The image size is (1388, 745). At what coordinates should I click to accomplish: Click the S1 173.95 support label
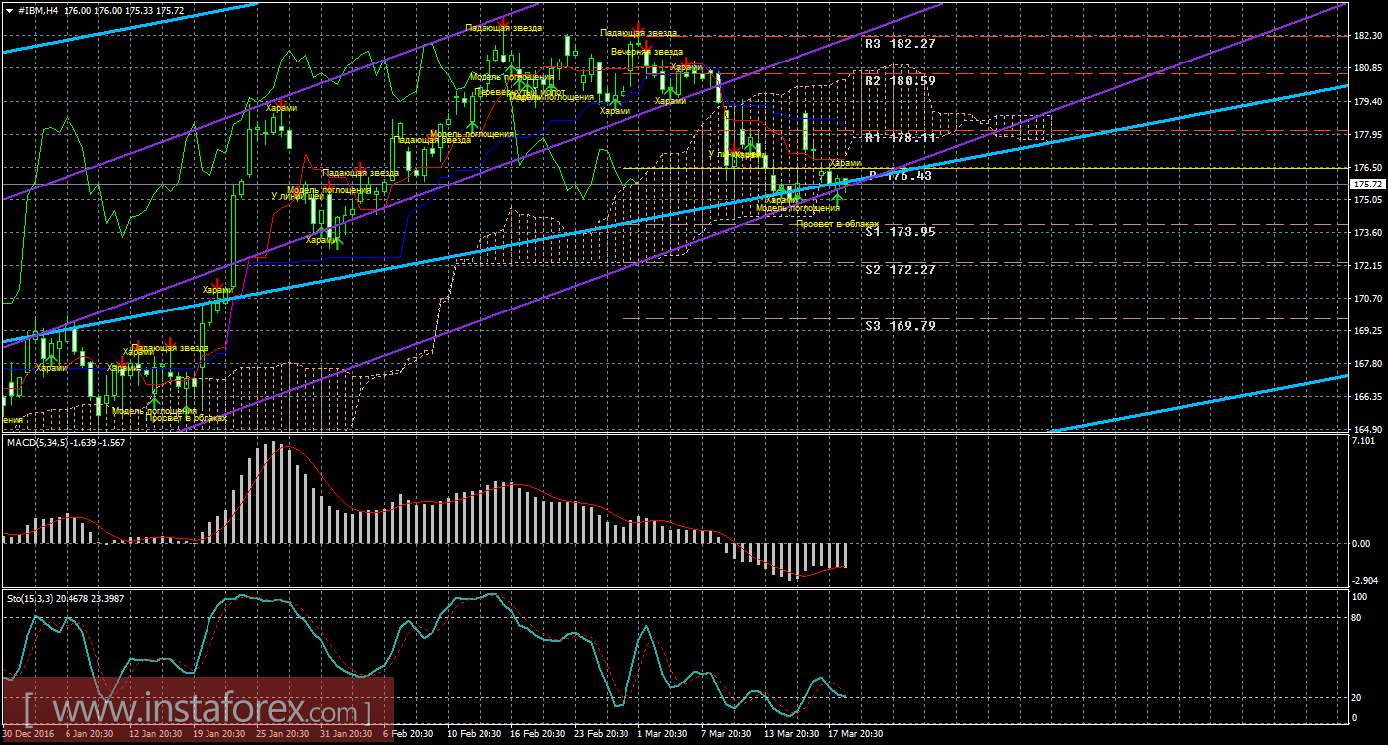click(x=900, y=232)
